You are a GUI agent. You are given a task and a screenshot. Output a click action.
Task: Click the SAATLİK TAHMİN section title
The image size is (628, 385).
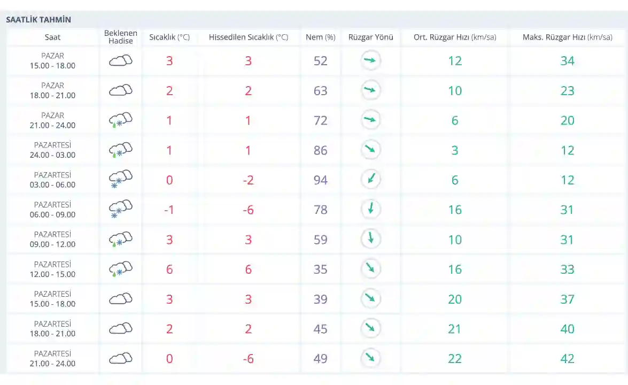coord(38,20)
